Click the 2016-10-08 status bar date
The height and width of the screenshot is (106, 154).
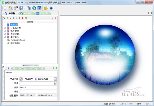(109, 104)
